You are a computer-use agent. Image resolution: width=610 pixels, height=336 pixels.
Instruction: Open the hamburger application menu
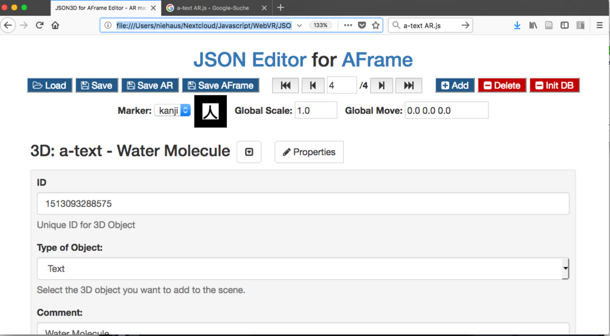pyautogui.click(x=599, y=25)
